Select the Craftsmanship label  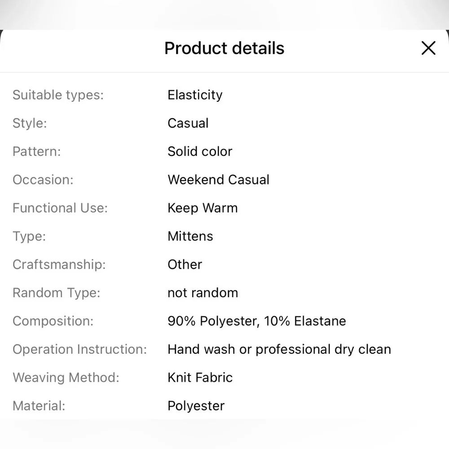59,264
